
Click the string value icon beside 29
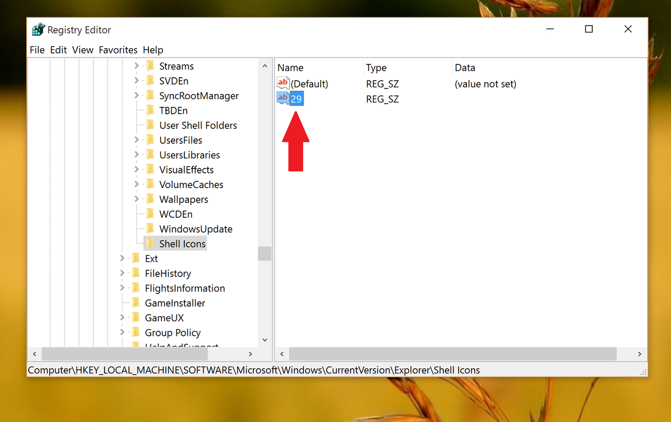coord(283,99)
